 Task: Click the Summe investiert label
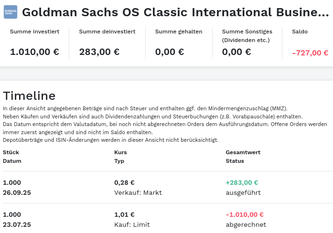click(34, 32)
